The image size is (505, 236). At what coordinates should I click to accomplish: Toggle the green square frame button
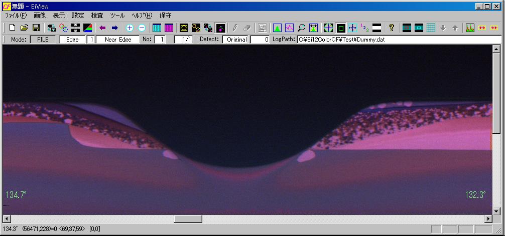point(341,28)
